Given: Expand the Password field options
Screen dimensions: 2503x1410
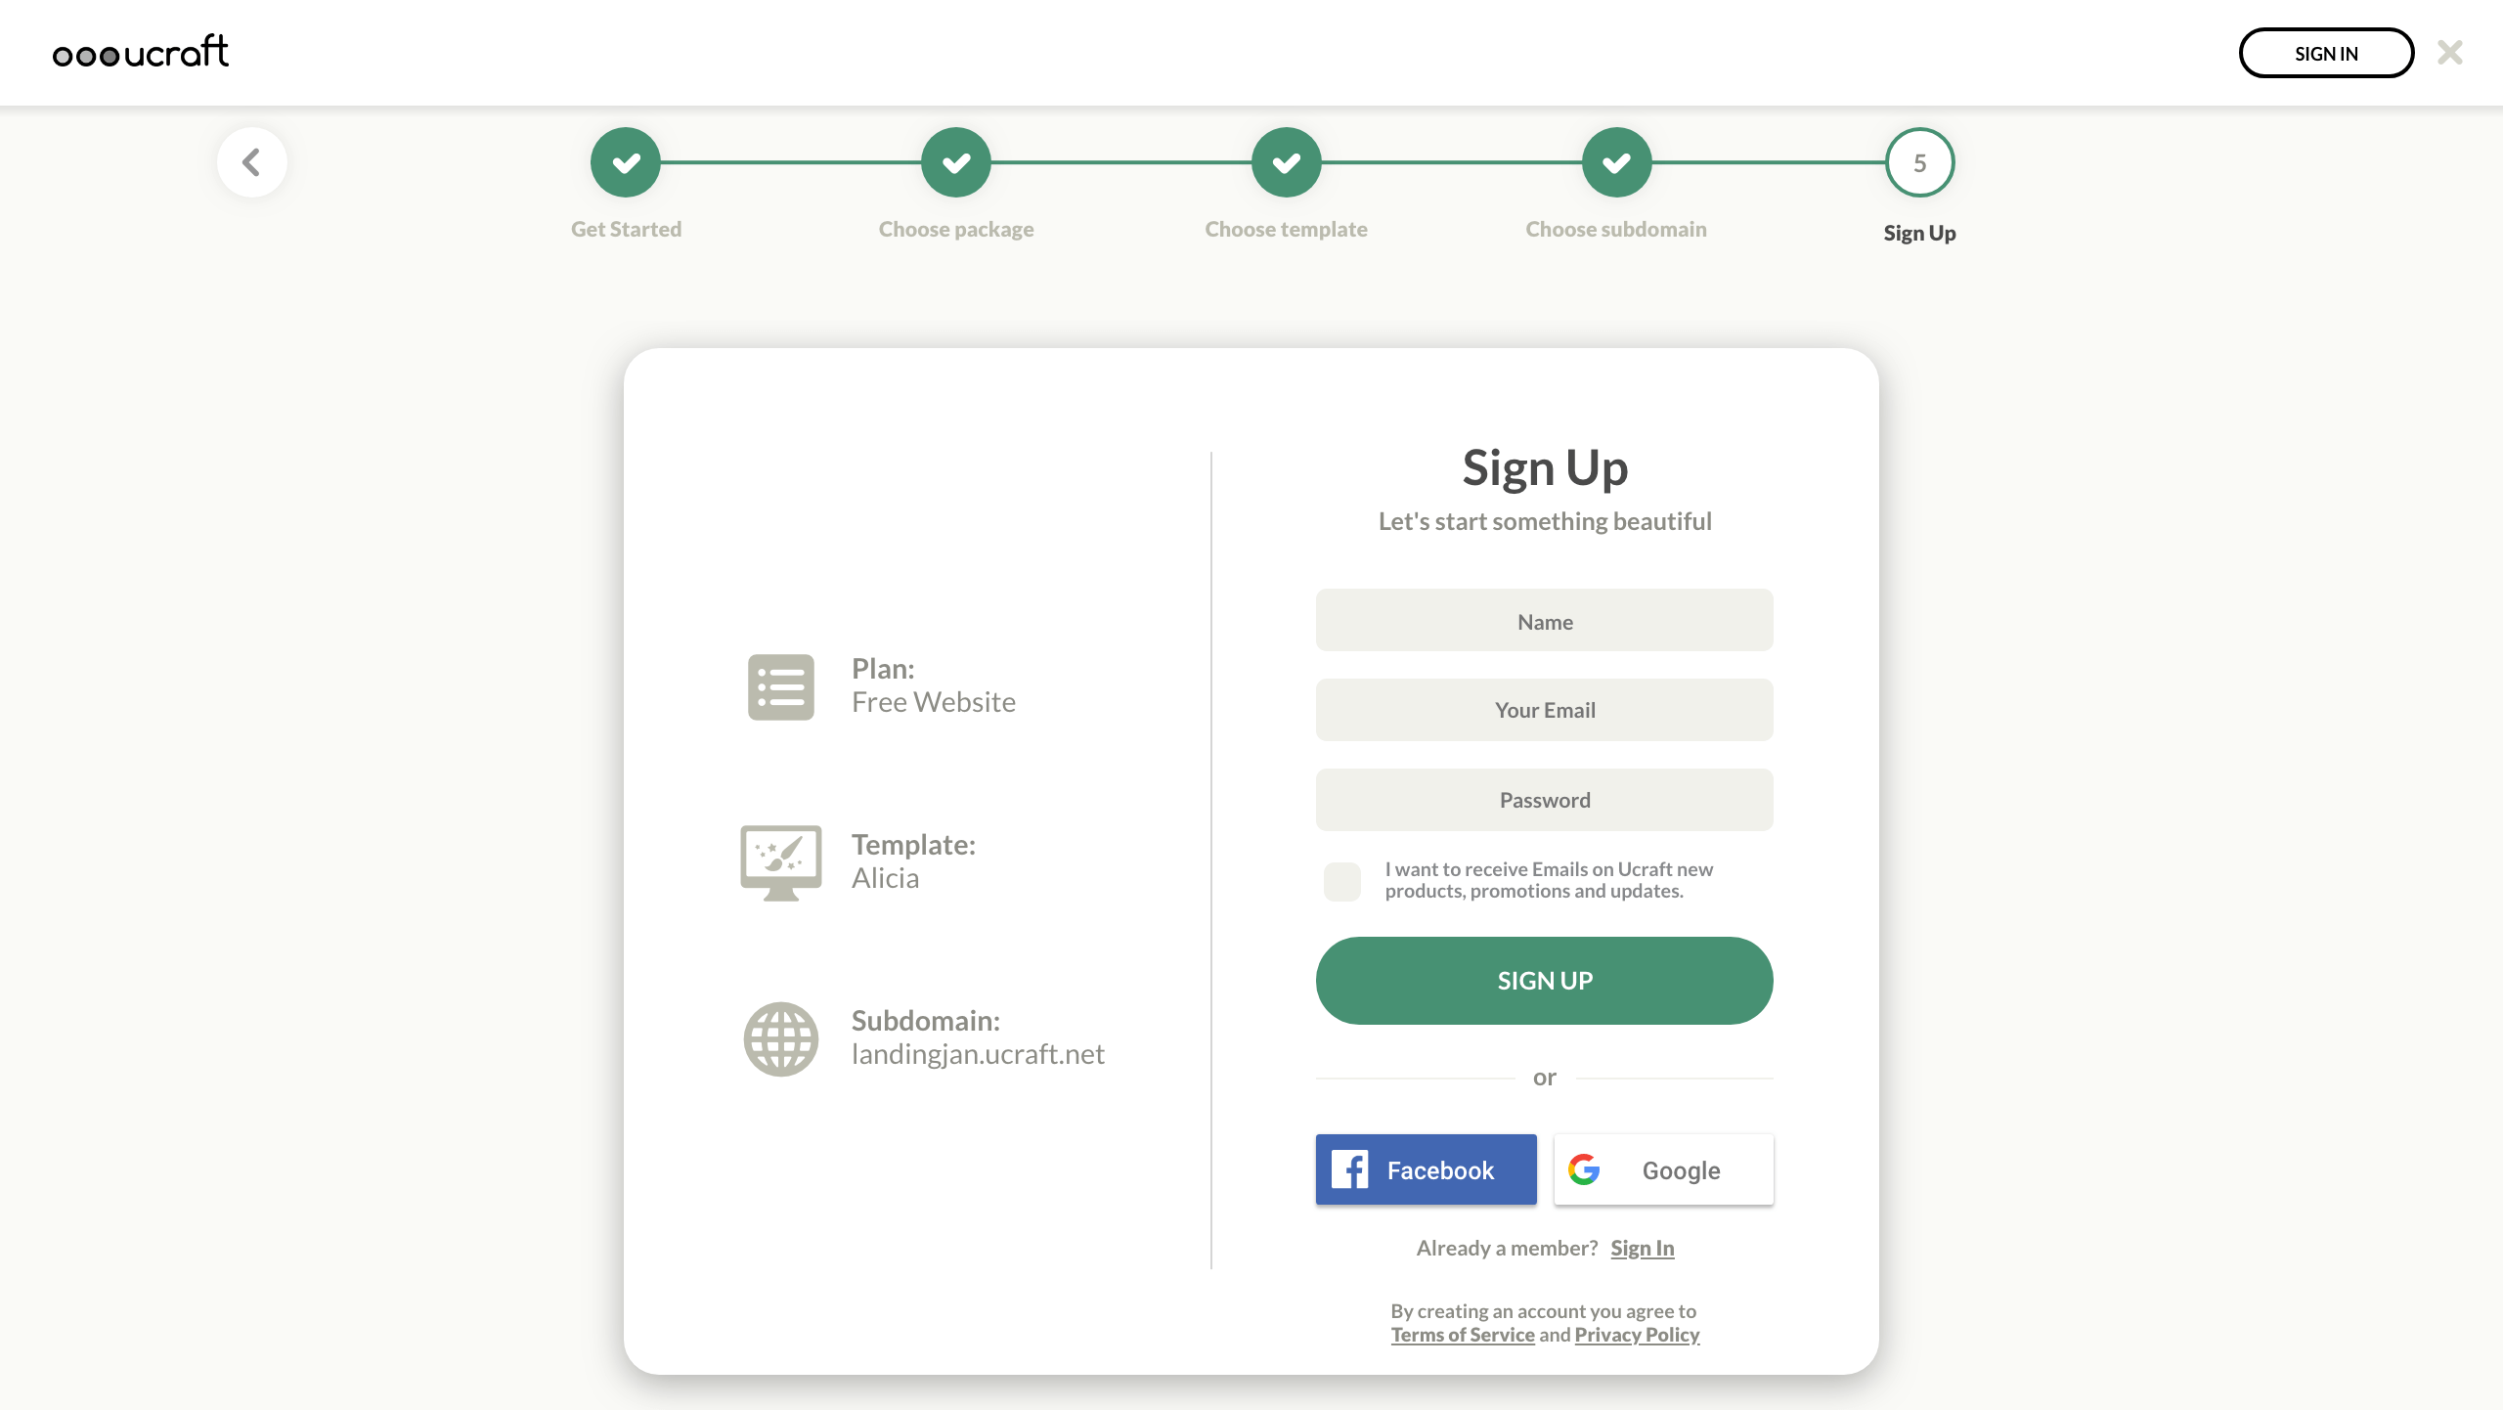Looking at the screenshot, I should tap(1544, 798).
